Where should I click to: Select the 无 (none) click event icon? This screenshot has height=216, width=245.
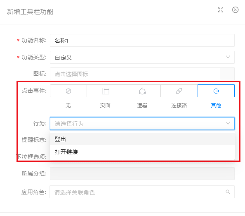coord(68,91)
